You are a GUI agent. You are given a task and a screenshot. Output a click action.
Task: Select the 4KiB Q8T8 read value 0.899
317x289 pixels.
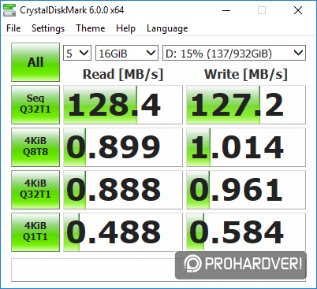pyautogui.click(x=123, y=147)
